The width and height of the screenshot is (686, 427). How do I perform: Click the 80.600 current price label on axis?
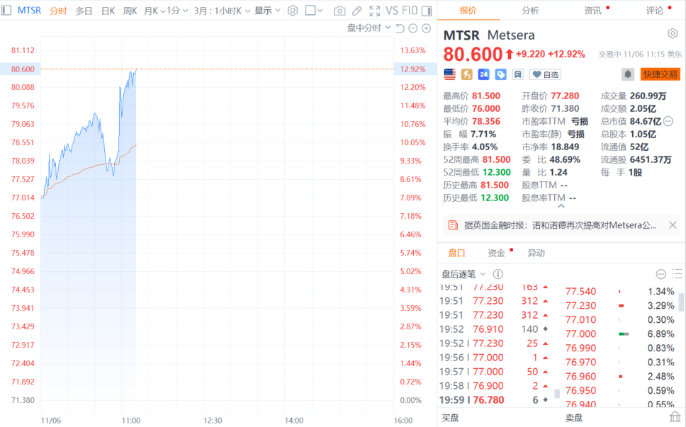(23, 69)
